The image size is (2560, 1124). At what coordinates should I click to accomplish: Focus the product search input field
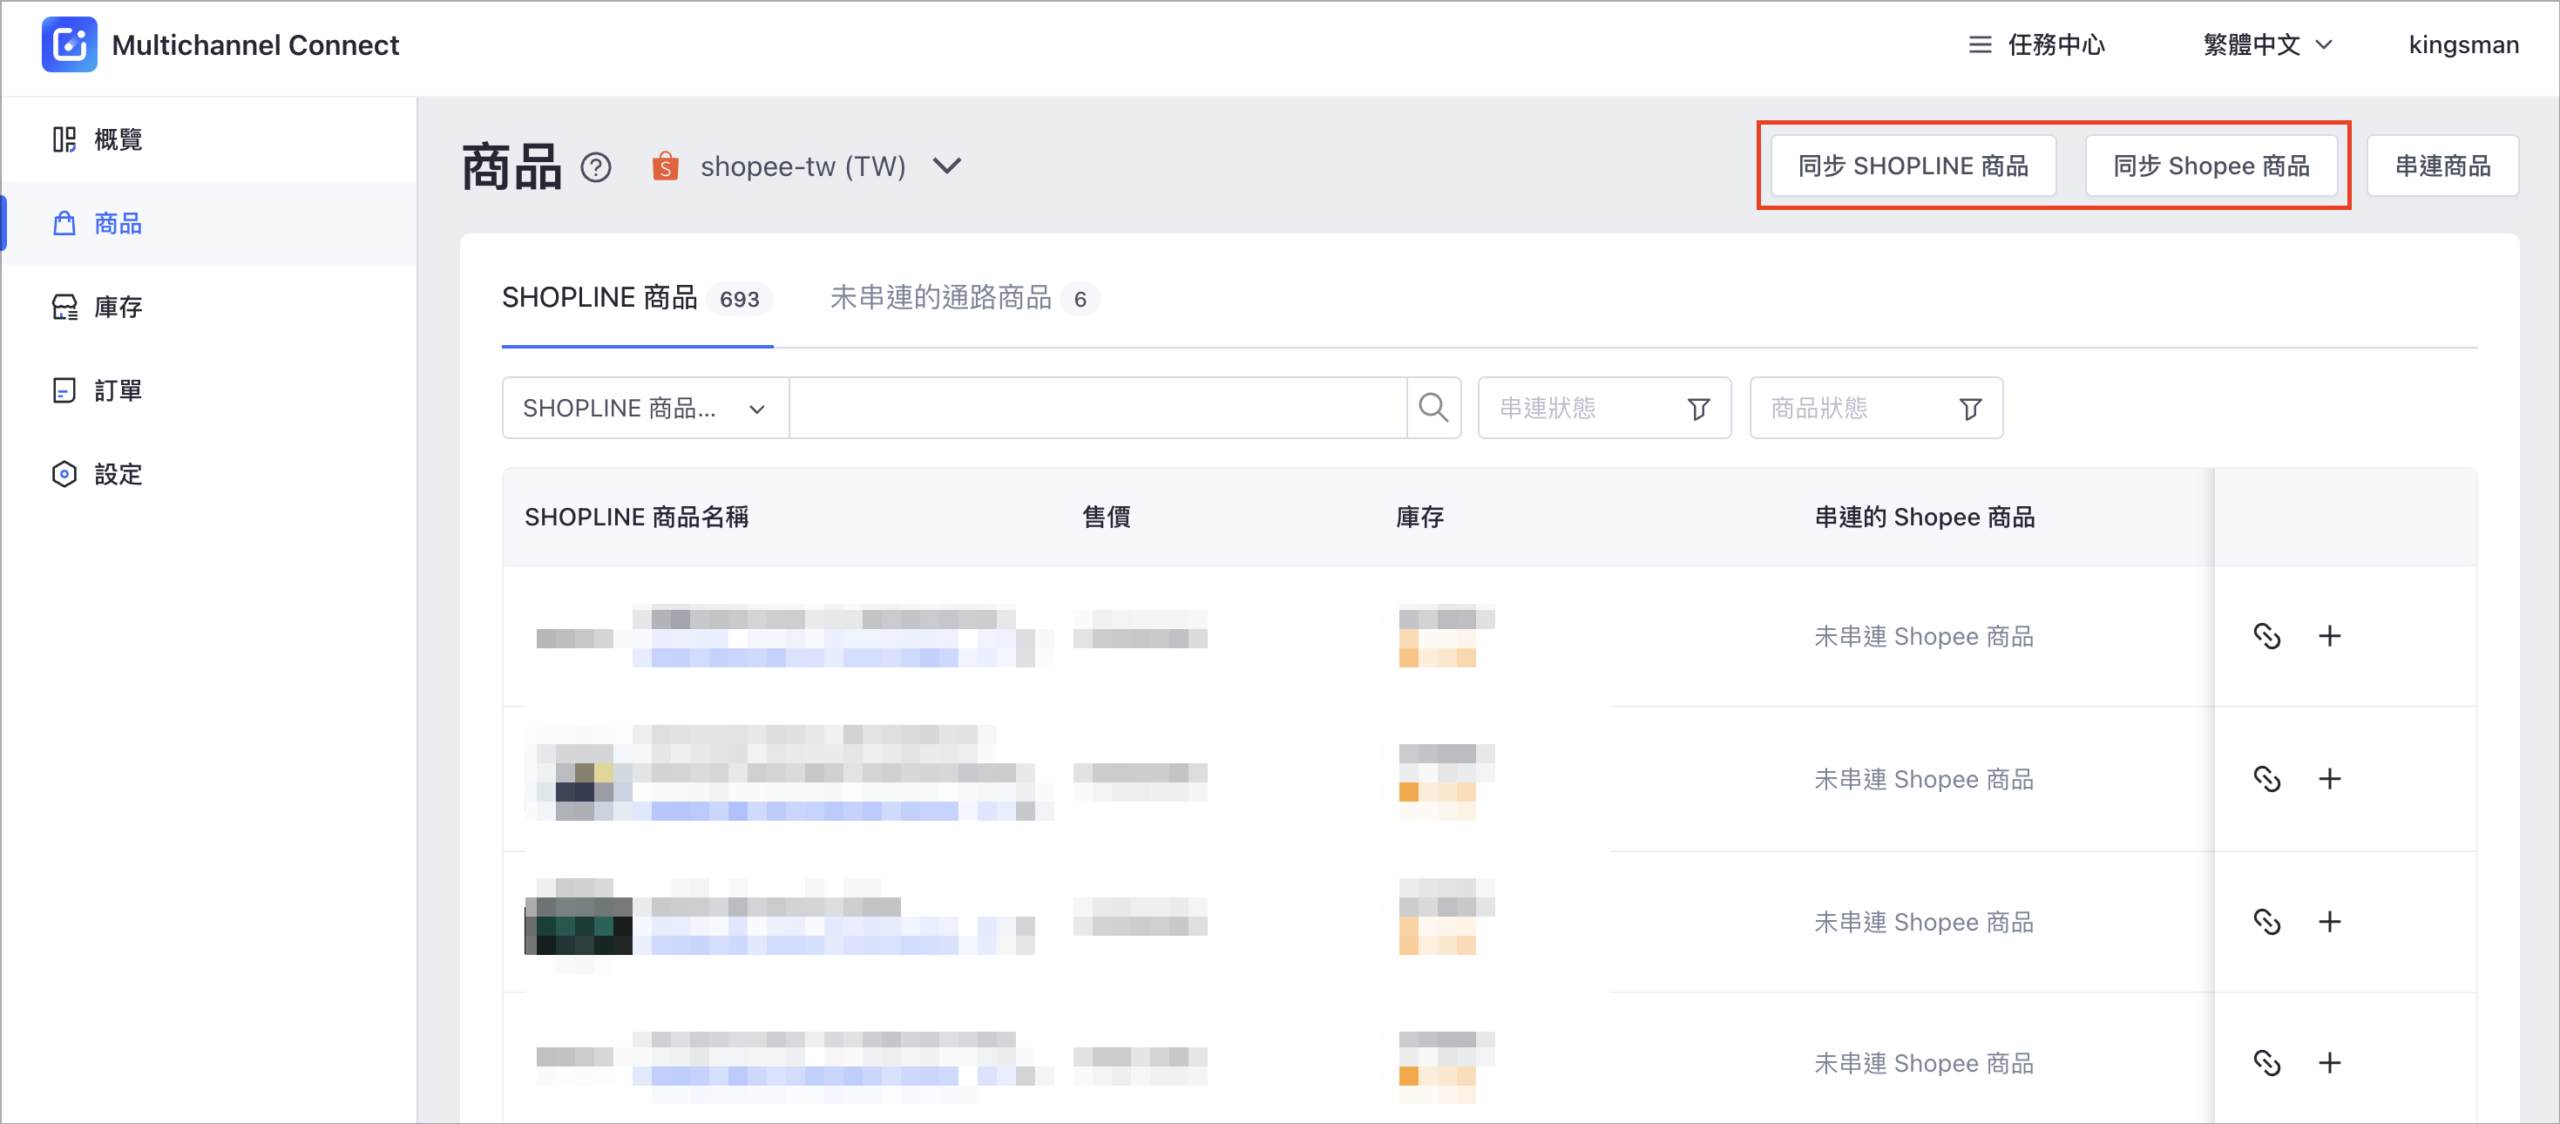pyautogui.click(x=1098, y=409)
